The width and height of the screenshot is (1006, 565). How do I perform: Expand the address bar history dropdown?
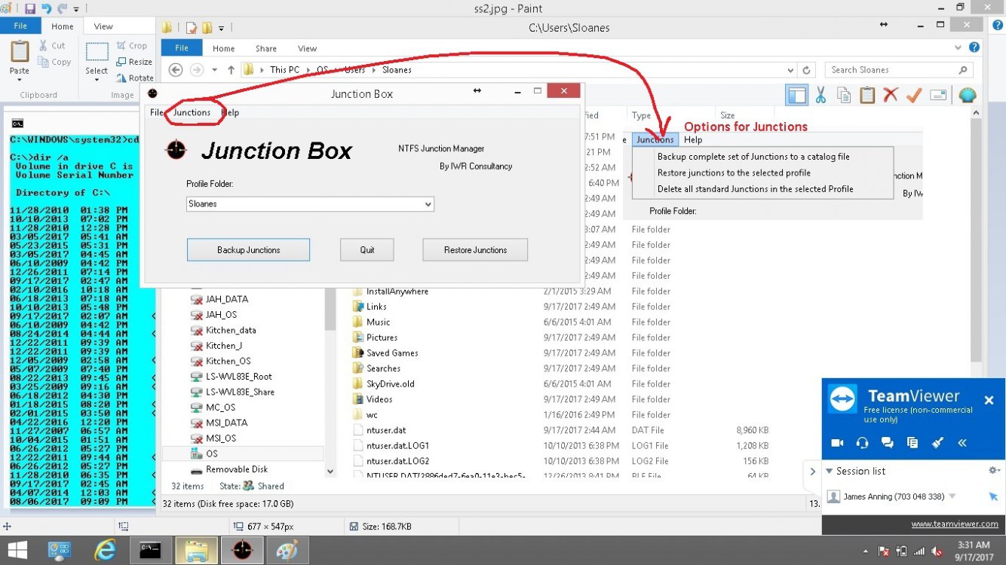point(790,70)
